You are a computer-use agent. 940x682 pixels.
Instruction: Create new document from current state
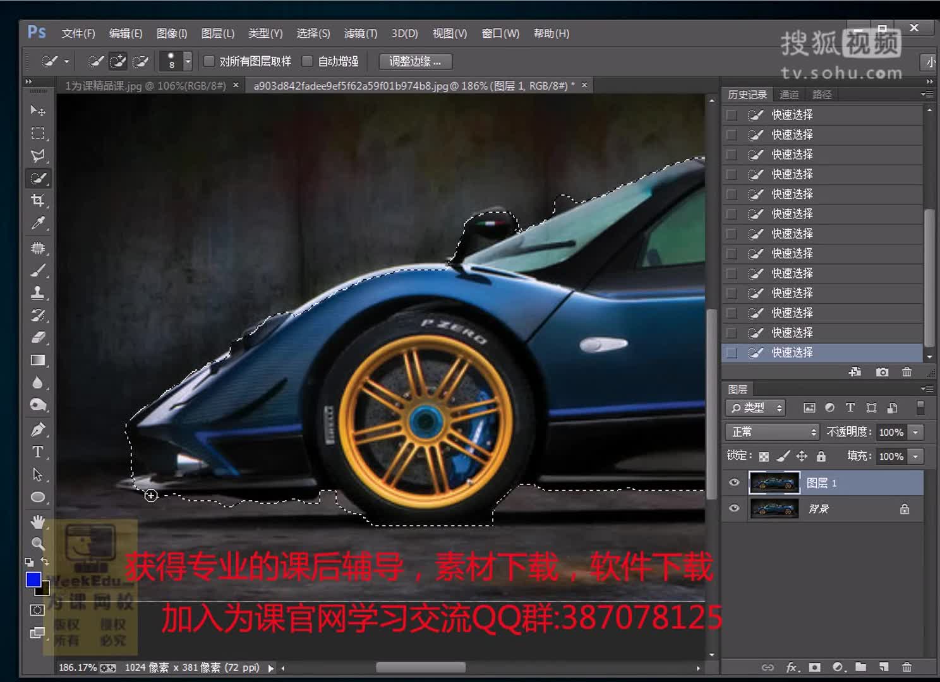click(855, 372)
